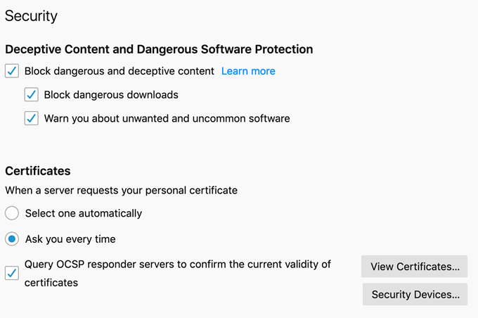
Task: Click the Deceptive Content and Dangerous Software Protection heading
Action: [x=159, y=49]
